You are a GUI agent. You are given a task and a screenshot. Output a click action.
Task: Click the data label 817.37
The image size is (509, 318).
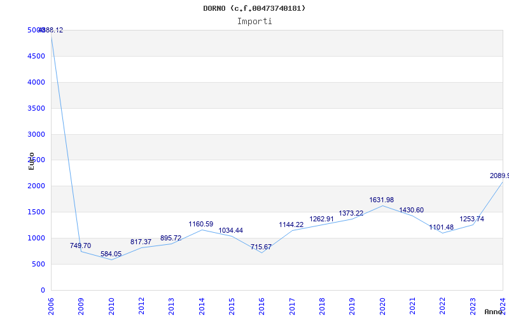click(141, 242)
